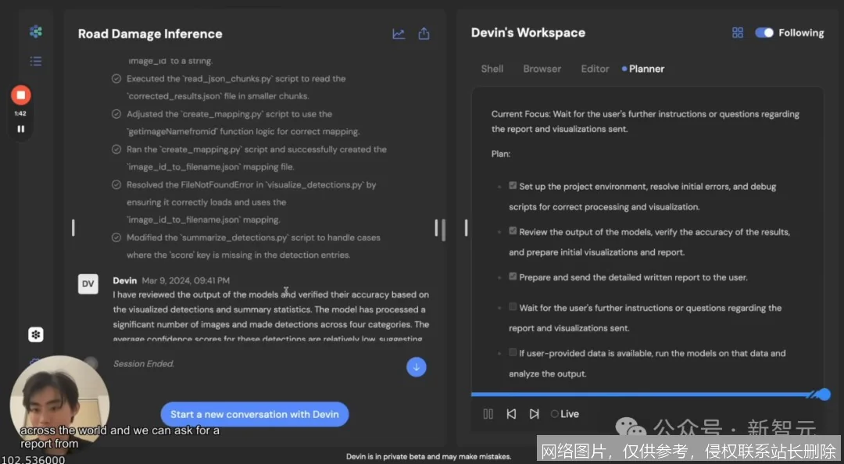This screenshot has width=844, height=464.
Task: Pause the recording under the 1:42 timer
Action: 21,129
